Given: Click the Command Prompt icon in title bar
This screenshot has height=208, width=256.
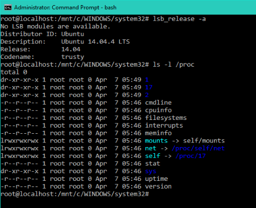Looking at the screenshot, I should pos(8,8).
